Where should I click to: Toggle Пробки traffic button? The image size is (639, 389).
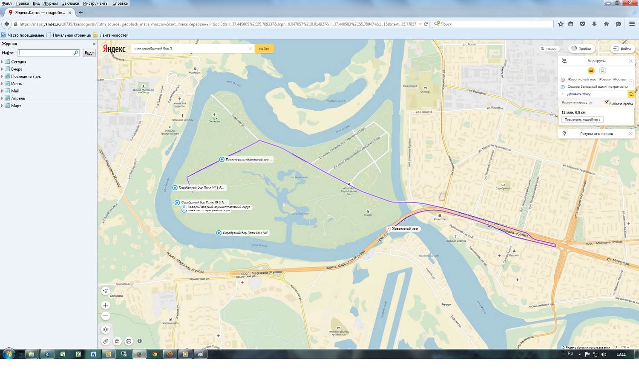coord(581,49)
